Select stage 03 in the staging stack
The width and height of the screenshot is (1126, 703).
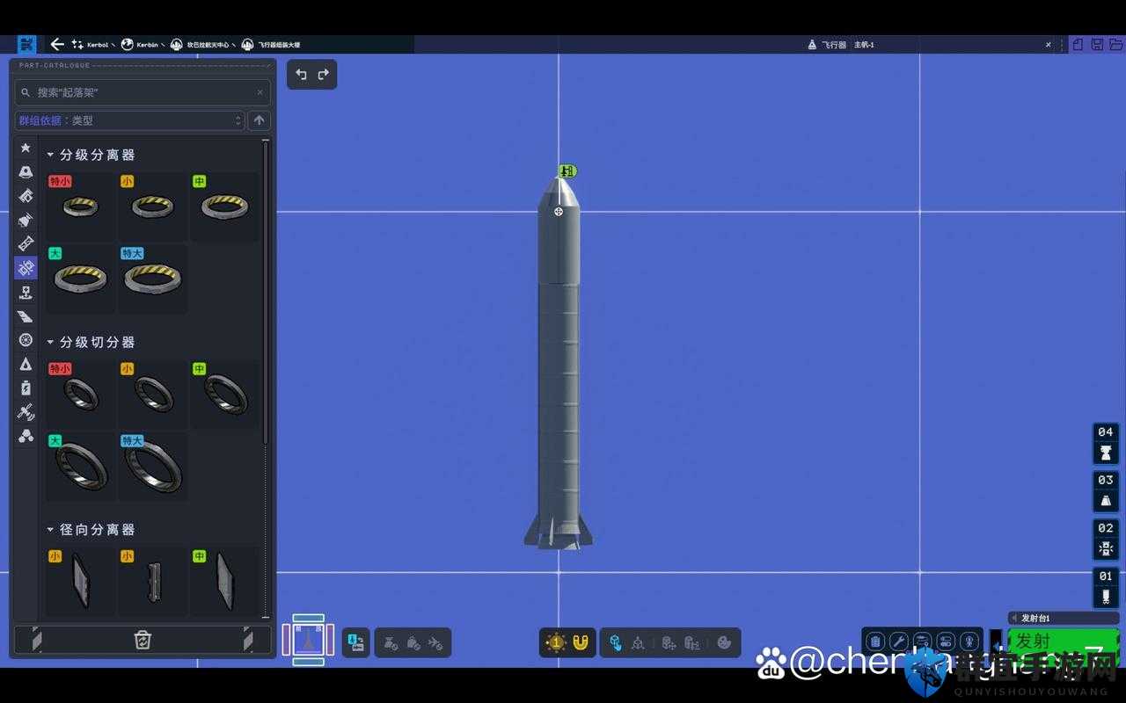1106,491
